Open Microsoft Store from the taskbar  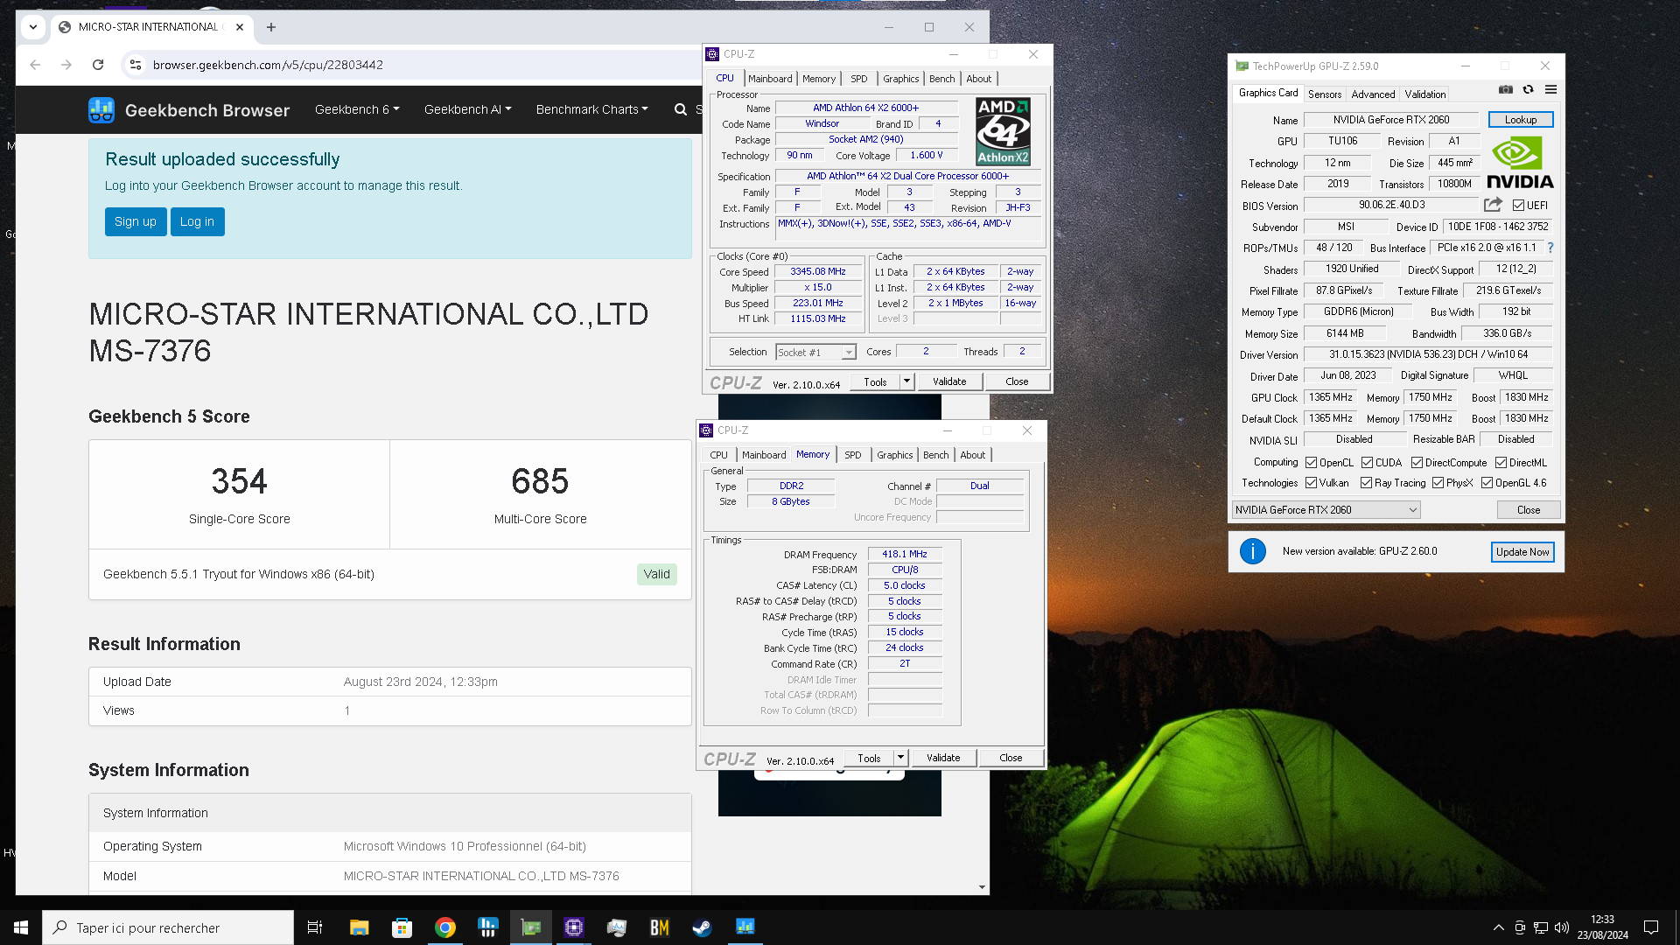coord(402,927)
